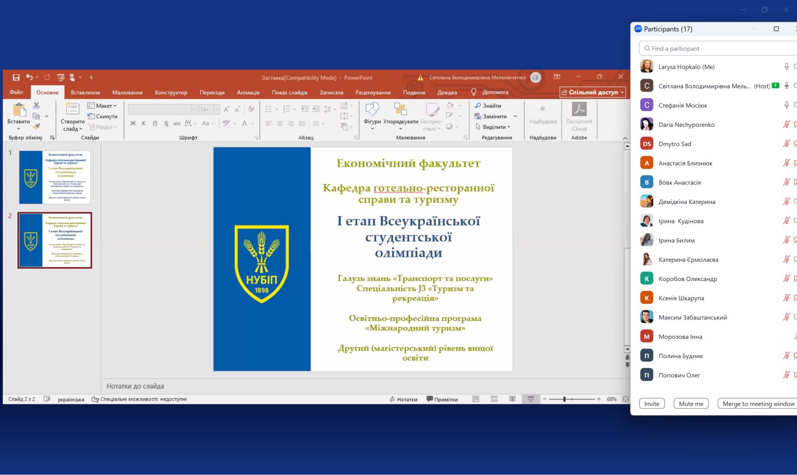
Task: Copy selection using the Copy icon
Action: pyautogui.click(x=36, y=116)
